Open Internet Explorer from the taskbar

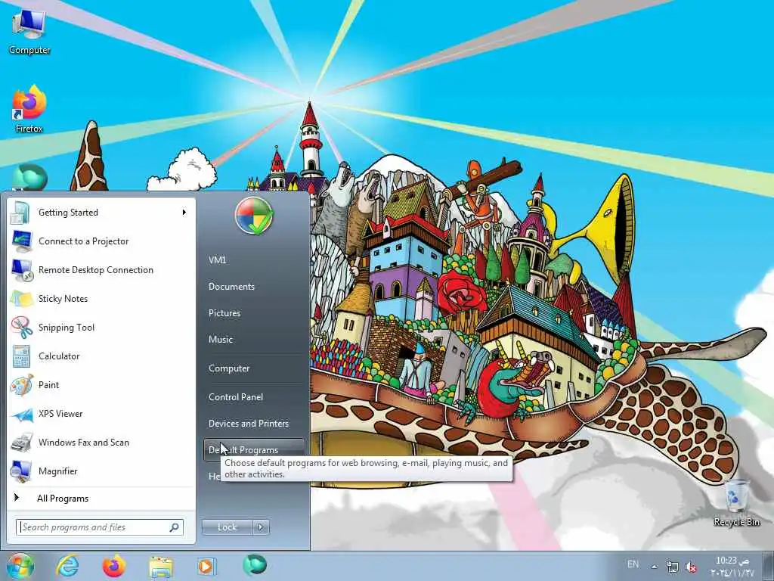pos(67,566)
